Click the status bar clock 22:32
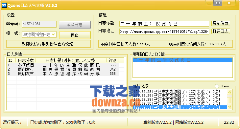The height and width of the screenshot is (129, 240). tap(229, 122)
